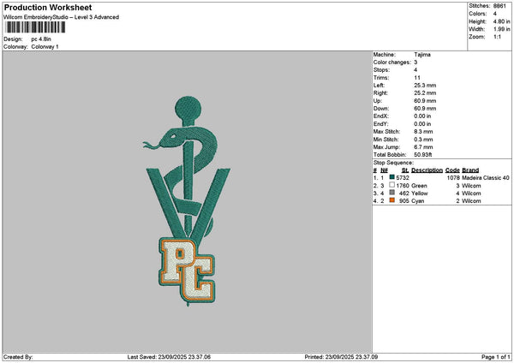
Task: Click the 'Yellow' description in the stop list
Action: coord(420,193)
